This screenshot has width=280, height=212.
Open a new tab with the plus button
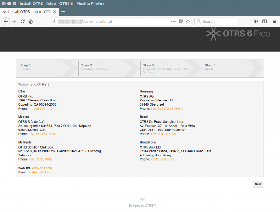(63, 12)
